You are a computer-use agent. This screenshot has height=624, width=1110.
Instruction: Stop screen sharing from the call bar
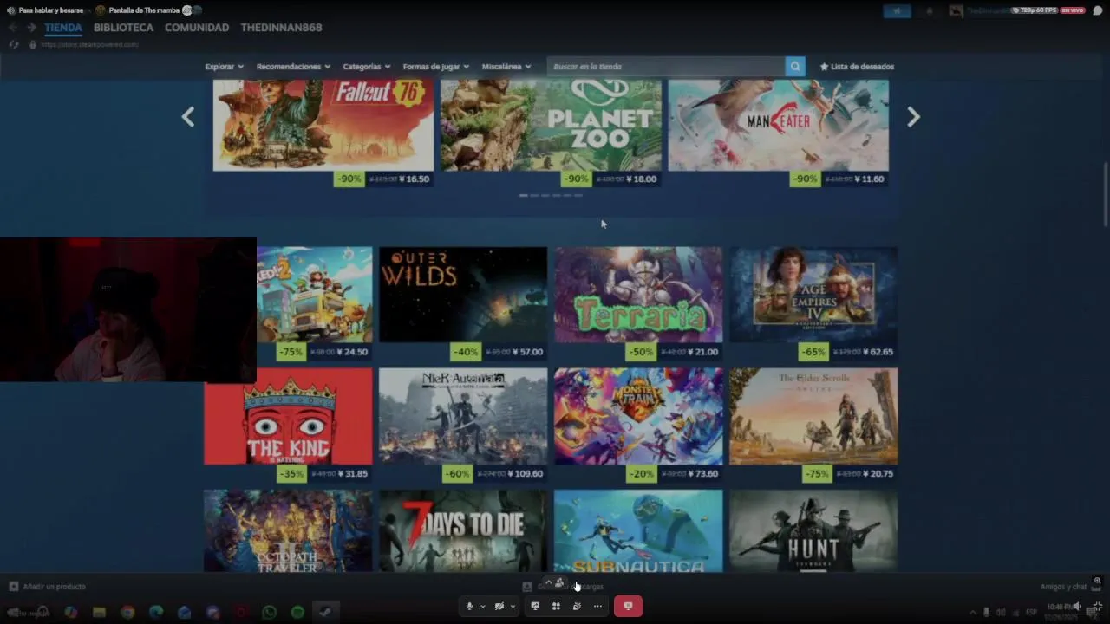(x=535, y=607)
